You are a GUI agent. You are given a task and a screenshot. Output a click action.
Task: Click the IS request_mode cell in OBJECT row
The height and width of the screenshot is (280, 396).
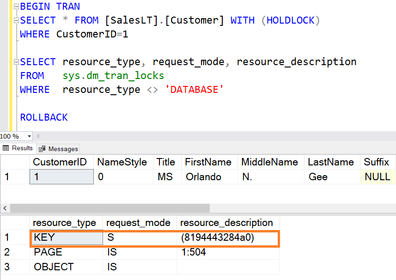[140, 267]
